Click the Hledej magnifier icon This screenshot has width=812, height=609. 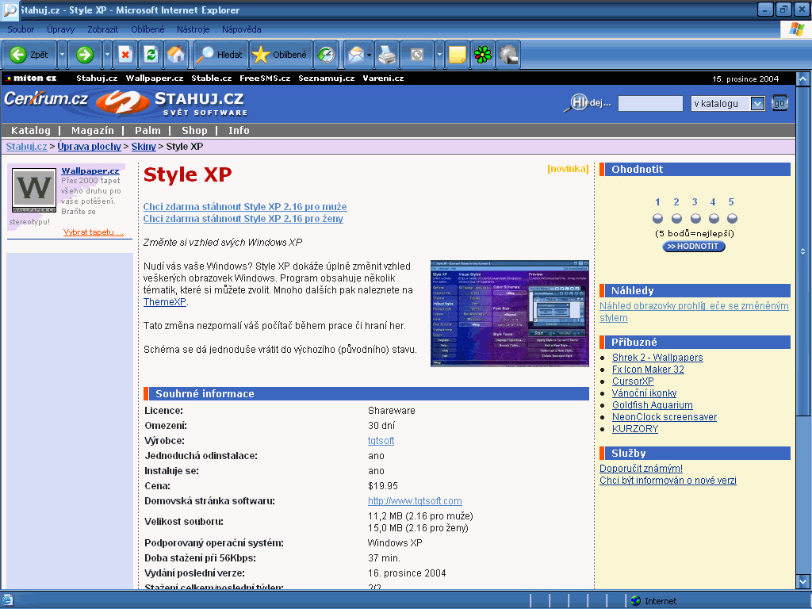click(576, 102)
